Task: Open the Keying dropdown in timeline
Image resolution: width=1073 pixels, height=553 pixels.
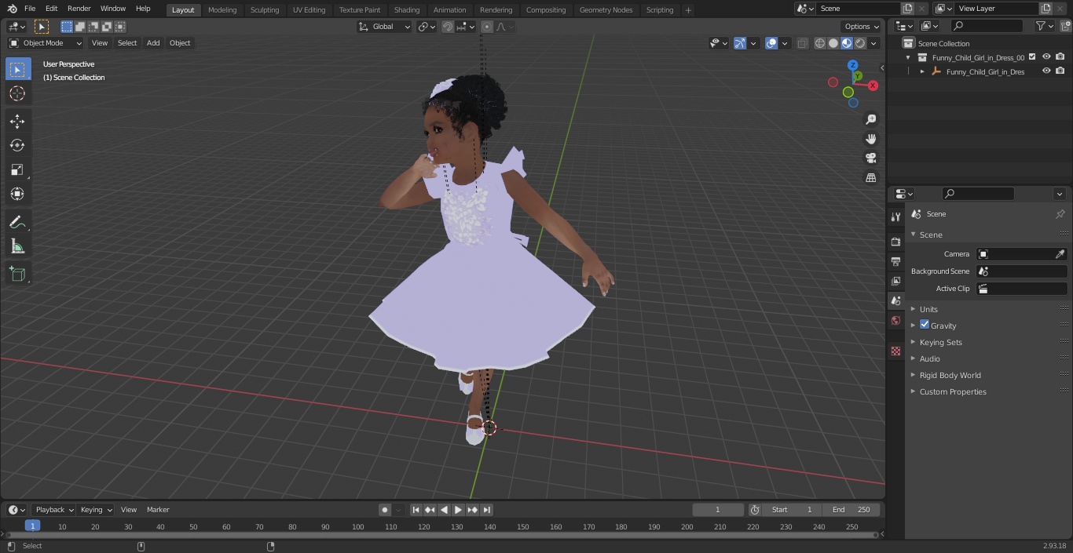Action: (x=96, y=510)
